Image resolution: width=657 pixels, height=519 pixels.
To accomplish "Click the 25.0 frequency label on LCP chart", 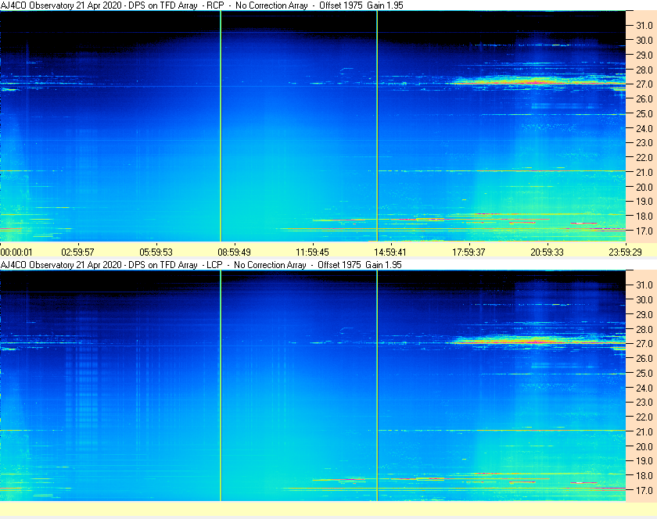I will point(644,373).
